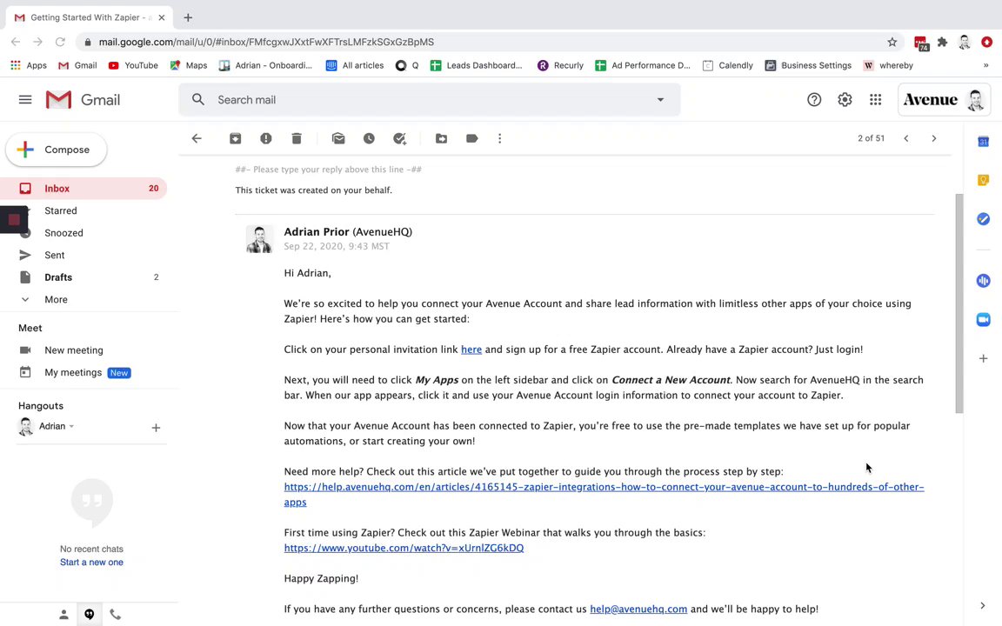
Task: Focus the Search mail field
Action: point(430,100)
